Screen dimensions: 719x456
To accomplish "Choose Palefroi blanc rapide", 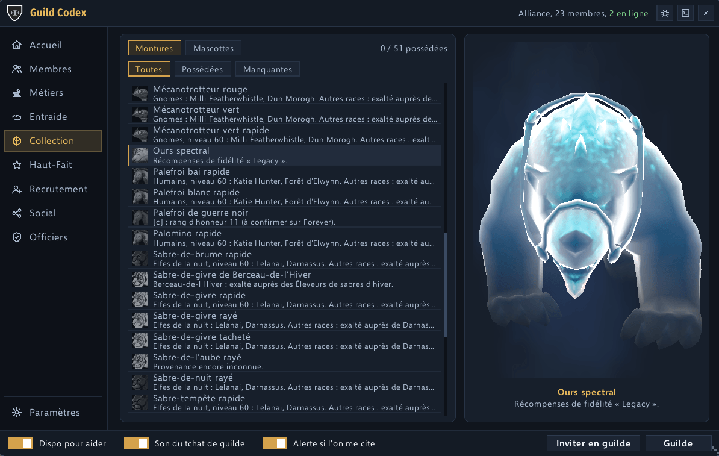I will (285, 197).
